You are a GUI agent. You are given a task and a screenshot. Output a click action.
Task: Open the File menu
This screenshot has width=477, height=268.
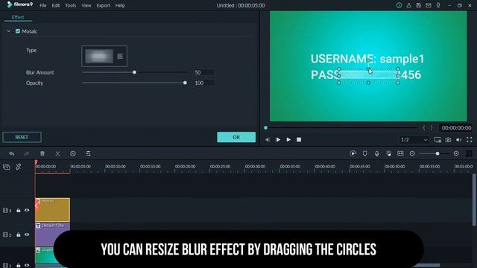(43, 5)
